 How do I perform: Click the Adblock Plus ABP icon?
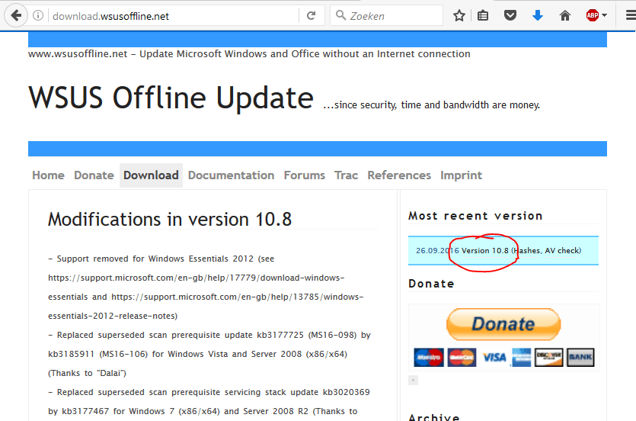(x=592, y=16)
